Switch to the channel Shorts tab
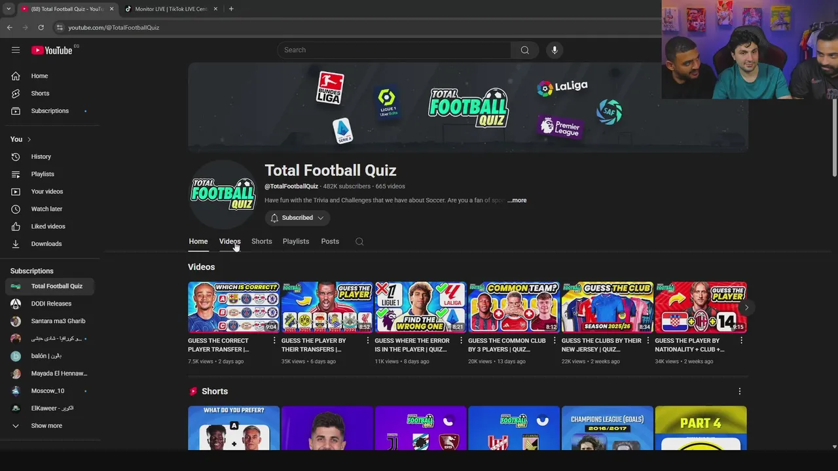 pyautogui.click(x=262, y=241)
